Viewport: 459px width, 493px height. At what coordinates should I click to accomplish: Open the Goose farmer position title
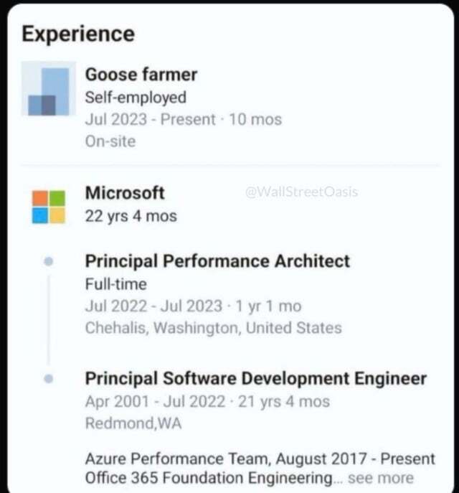coord(141,74)
